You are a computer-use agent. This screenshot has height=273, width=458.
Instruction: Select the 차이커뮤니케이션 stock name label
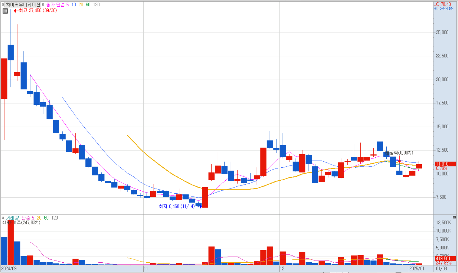point(23,5)
